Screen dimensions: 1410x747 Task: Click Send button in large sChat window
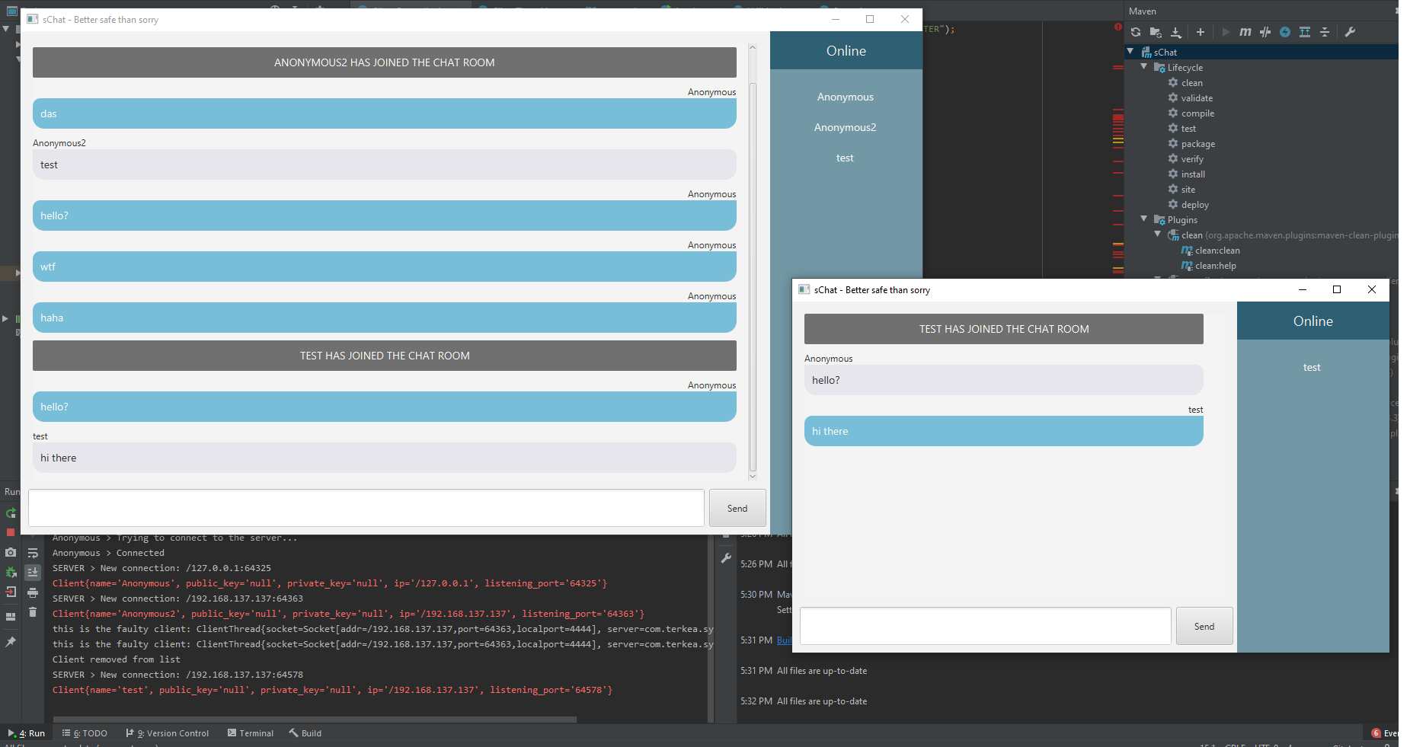point(737,508)
